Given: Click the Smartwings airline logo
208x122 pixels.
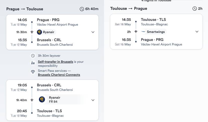Looking at the screenshot, I should coord(143,32).
